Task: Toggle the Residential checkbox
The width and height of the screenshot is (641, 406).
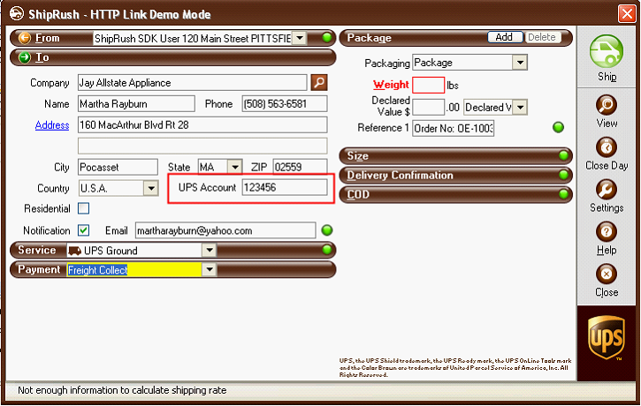Action: (x=83, y=208)
